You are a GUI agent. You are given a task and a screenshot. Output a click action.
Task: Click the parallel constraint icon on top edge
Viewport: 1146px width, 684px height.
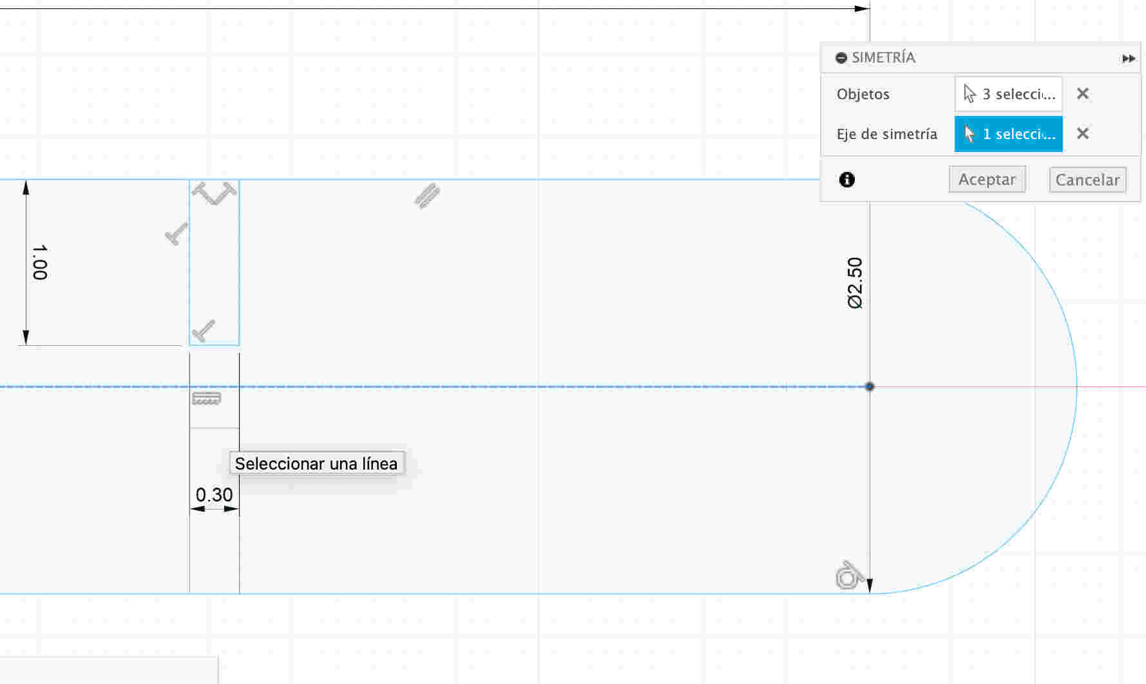[427, 196]
